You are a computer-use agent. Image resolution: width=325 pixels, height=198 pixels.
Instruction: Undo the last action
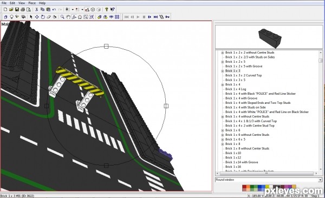point(54,10)
